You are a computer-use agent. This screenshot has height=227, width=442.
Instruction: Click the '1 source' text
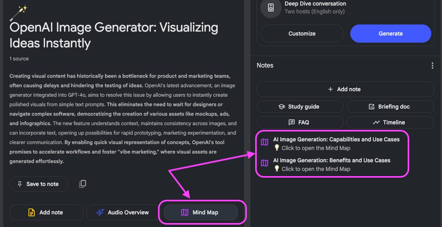click(19, 58)
